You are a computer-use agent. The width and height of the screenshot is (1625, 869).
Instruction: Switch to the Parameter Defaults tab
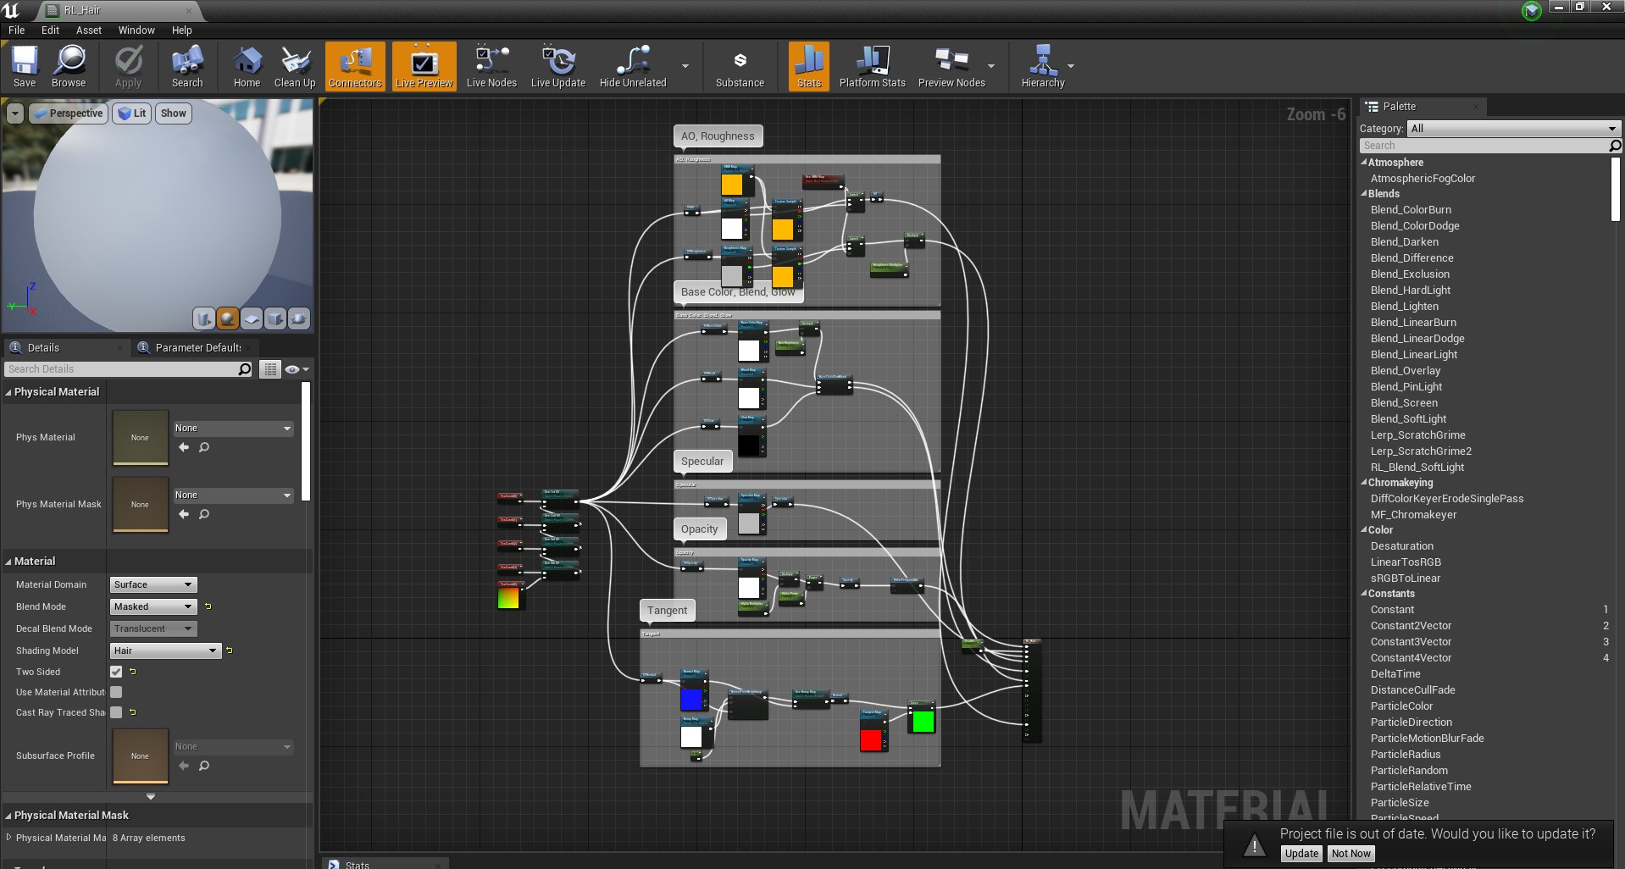click(198, 347)
